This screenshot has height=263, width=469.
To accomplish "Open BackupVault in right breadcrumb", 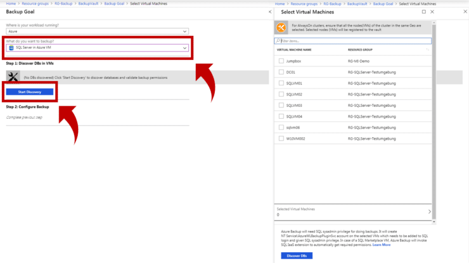I will pos(357,4).
